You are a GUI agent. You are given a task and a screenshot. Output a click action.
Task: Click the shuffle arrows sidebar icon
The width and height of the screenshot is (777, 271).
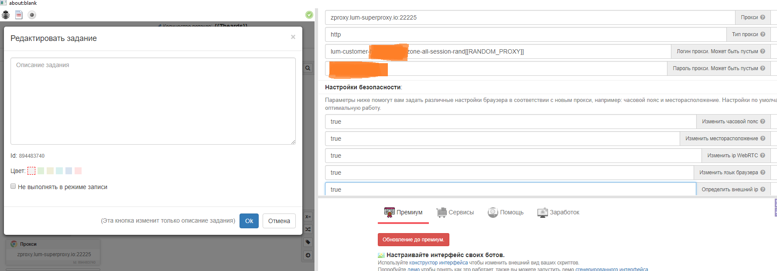click(x=308, y=229)
